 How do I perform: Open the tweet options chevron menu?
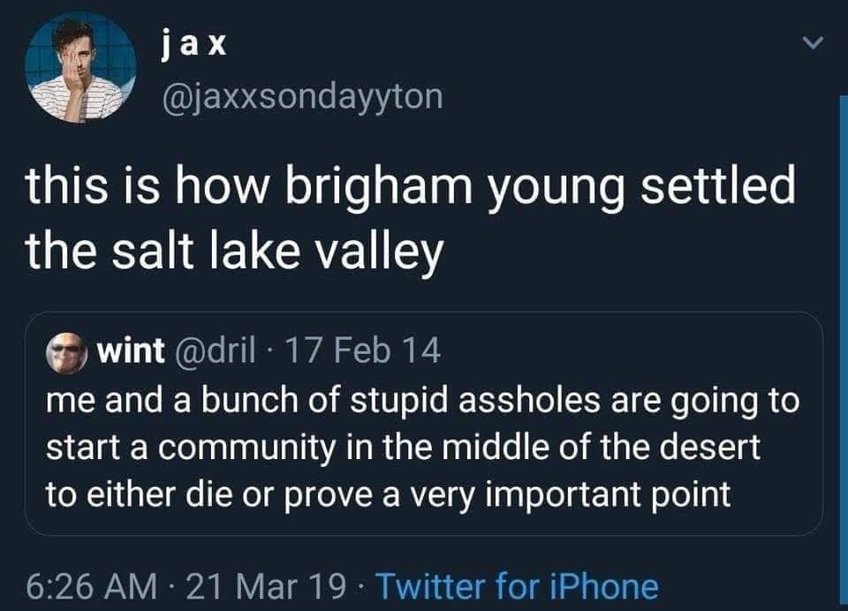814,41
